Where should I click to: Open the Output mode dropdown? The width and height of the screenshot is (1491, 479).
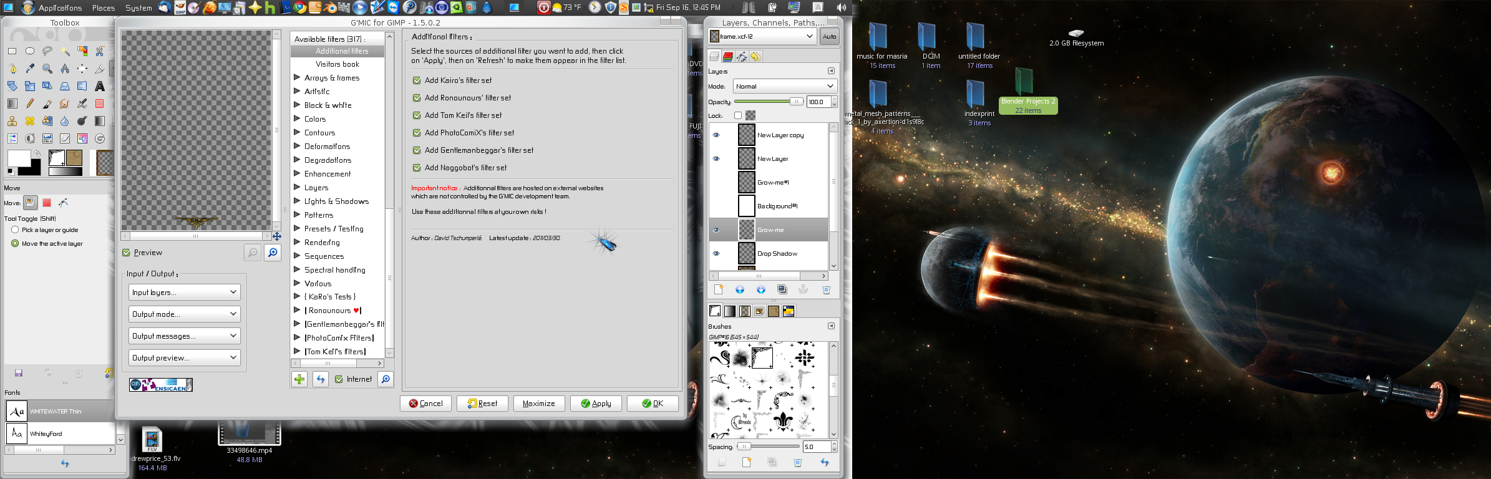click(184, 314)
